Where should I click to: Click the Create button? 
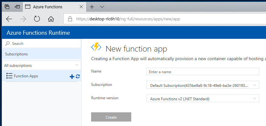(111, 117)
